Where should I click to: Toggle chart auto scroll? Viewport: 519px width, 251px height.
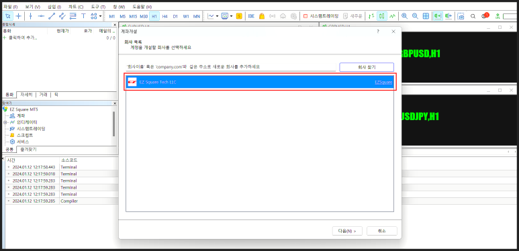pyautogui.click(x=438, y=16)
